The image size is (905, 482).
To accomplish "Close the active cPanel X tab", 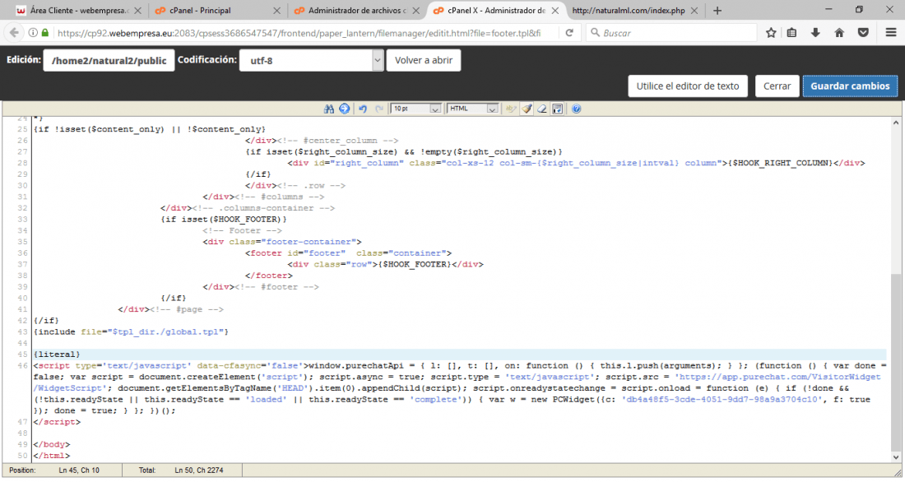I will tap(555, 11).
